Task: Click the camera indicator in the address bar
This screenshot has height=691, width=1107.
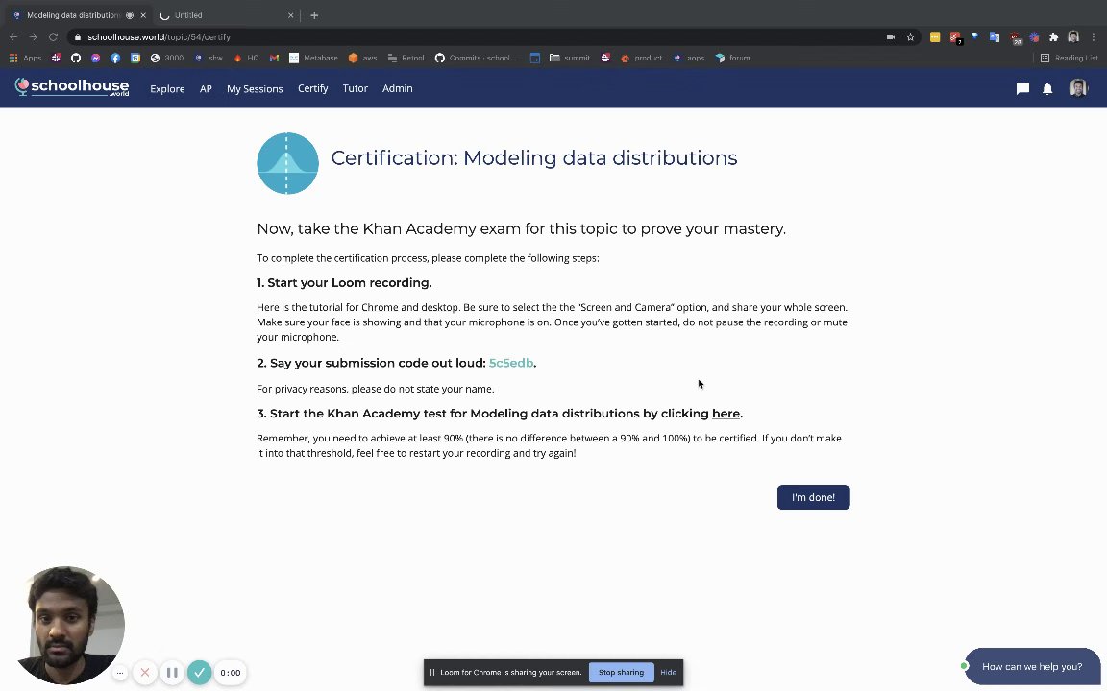Action: (890, 36)
